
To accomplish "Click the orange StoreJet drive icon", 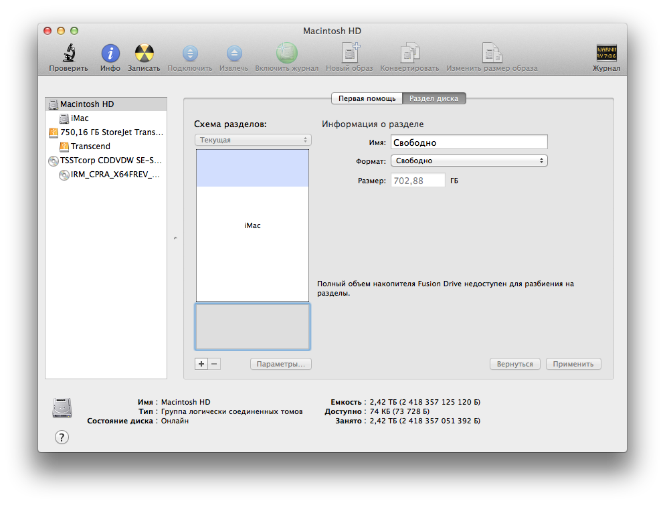I will [54, 132].
